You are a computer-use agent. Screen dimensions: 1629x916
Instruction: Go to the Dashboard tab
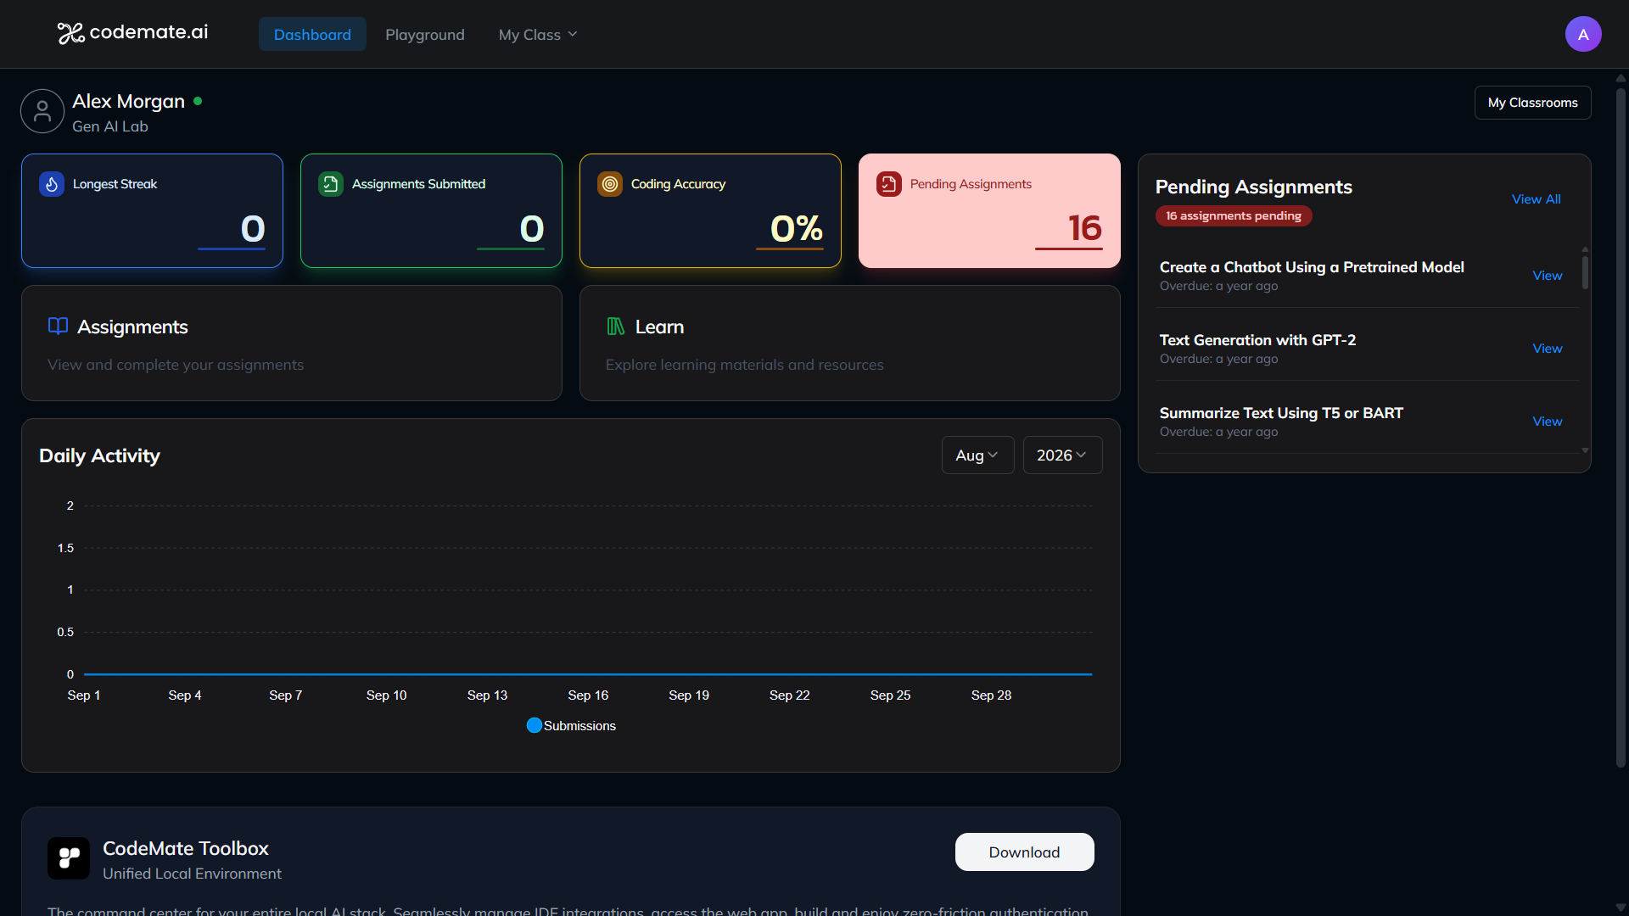(312, 35)
